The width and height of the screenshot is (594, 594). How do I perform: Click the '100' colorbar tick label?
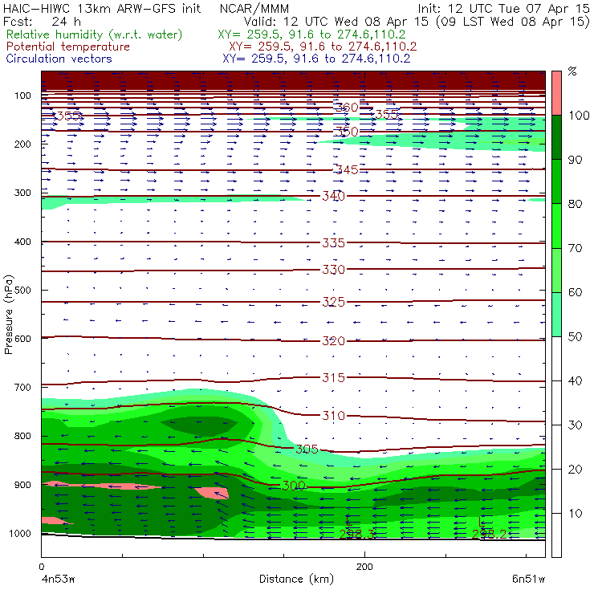[x=580, y=116]
